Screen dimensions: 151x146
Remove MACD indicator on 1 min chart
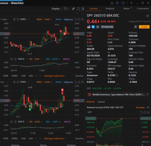coord(15,59)
